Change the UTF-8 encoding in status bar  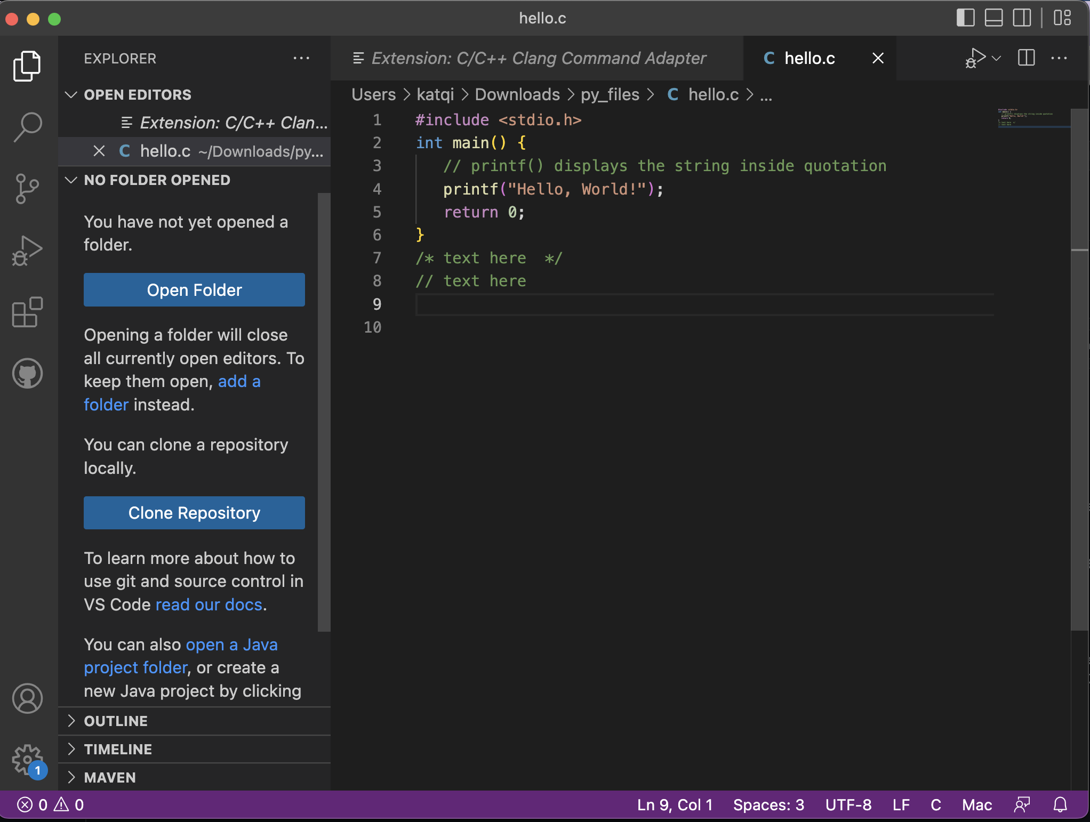click(848, 805)
